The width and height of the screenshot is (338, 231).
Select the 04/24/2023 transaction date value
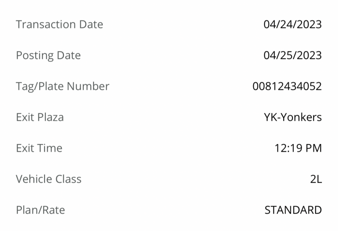coord(293,24)
